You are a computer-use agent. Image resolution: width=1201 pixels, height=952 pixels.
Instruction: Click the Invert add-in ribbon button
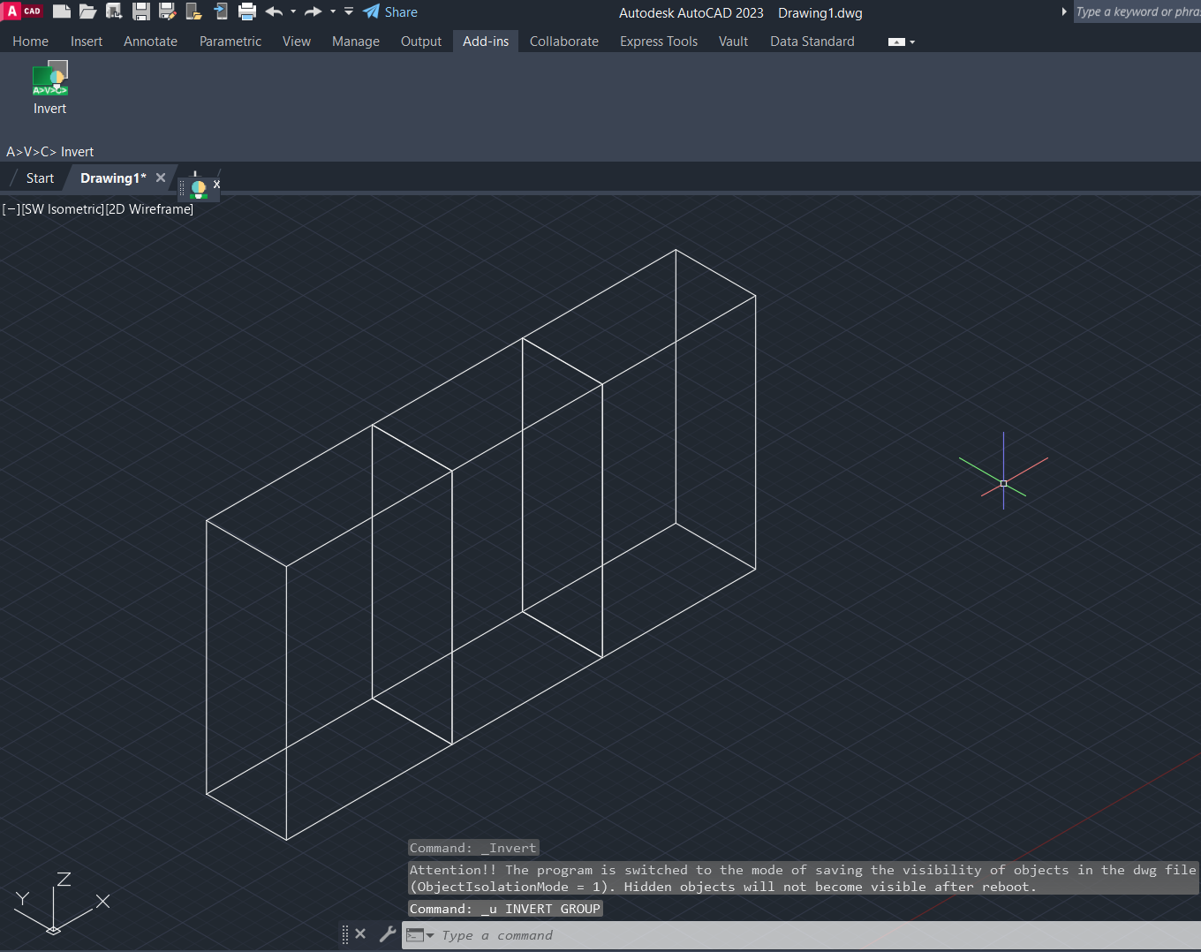tap(50, 87)
